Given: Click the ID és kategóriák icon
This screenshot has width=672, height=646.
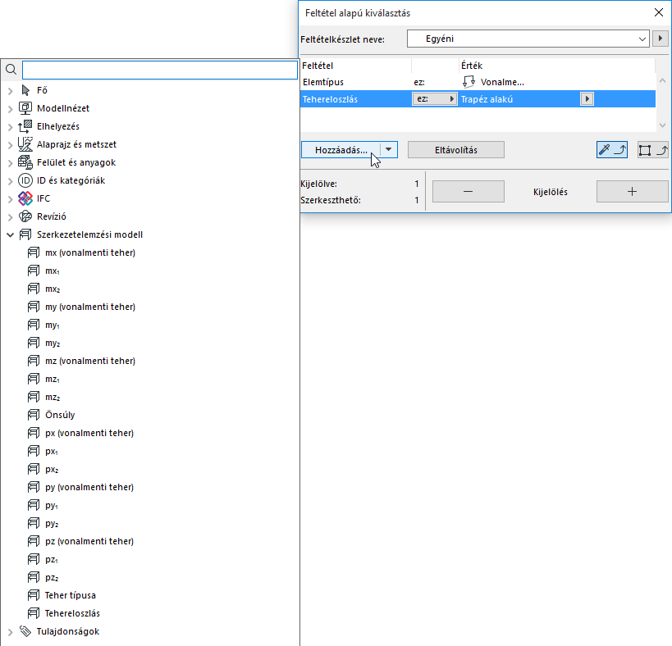Looking at the screenshot, I should [25, 180].
